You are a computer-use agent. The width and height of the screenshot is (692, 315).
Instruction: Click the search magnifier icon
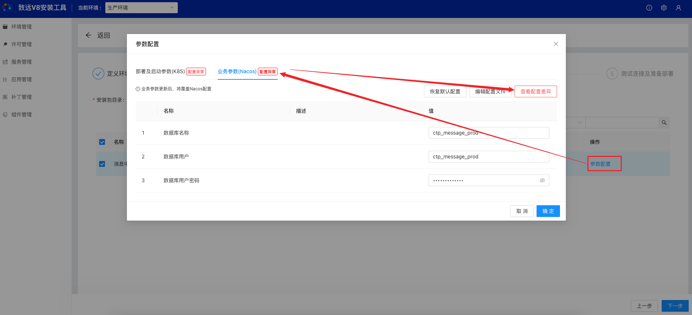(x=664, y=123)
